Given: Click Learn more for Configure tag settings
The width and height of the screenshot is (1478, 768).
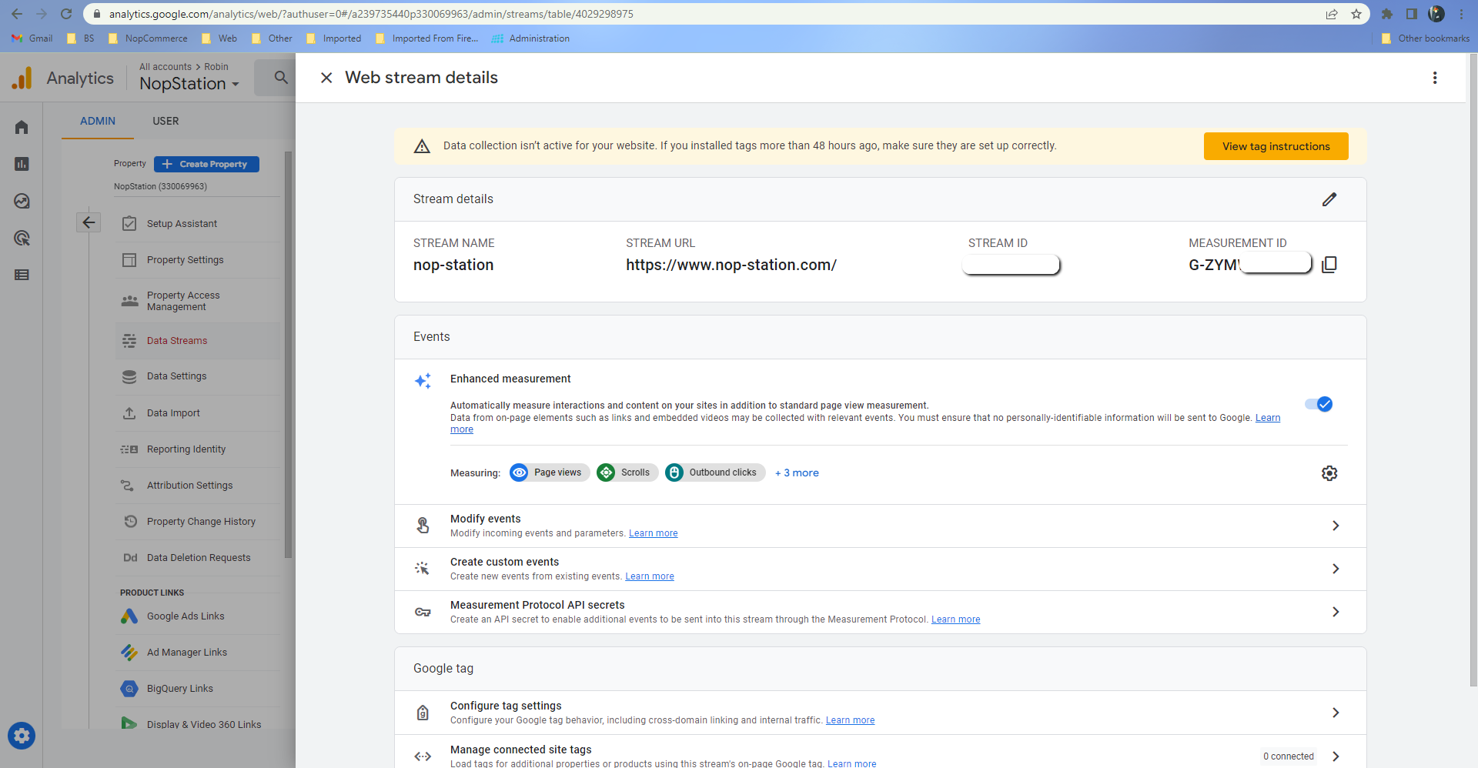Looking at the screenshot, I should [x=851, y=720].
